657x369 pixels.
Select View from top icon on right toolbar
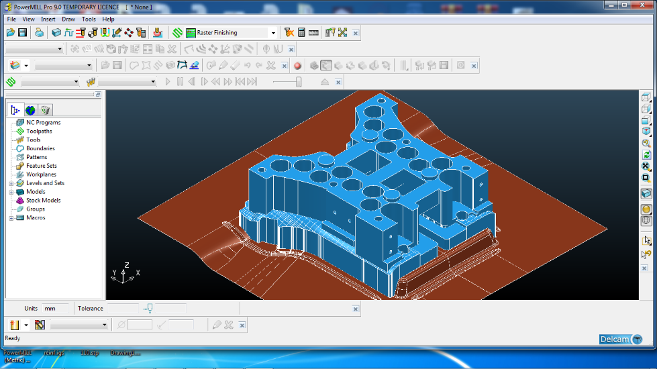(x=646, y=97)
